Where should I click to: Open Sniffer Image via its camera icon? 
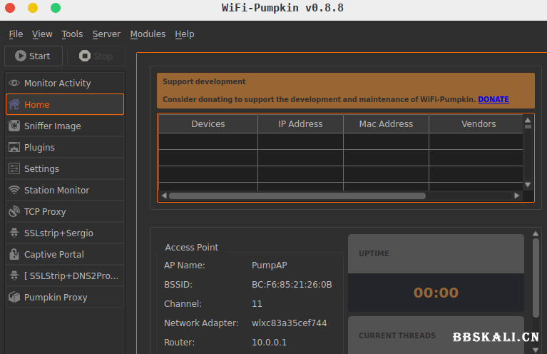click(14, 126)
